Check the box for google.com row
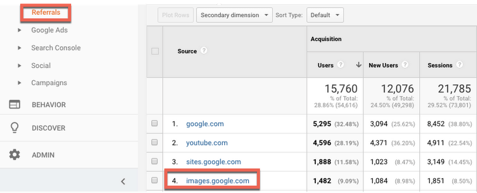 [155, 123]
